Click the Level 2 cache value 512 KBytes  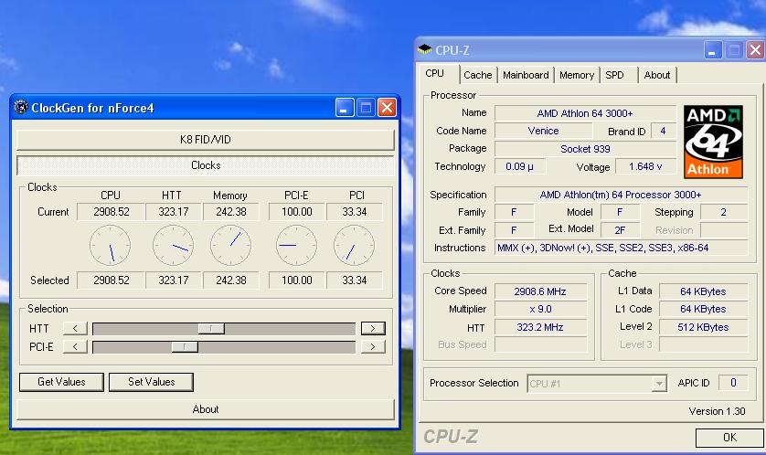(x=703, y=327)
